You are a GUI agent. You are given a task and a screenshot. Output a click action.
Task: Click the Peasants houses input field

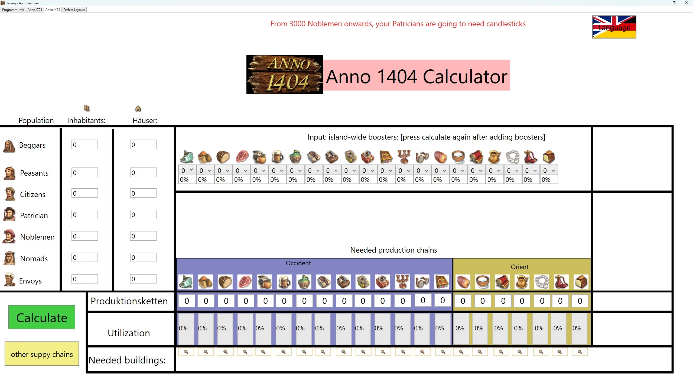143,172
